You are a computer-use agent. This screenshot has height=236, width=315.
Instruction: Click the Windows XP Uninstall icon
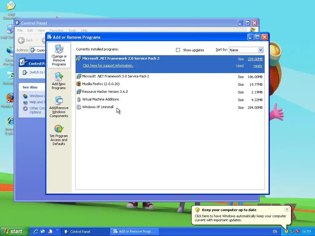pyautogui.click(x=79, y=107)
